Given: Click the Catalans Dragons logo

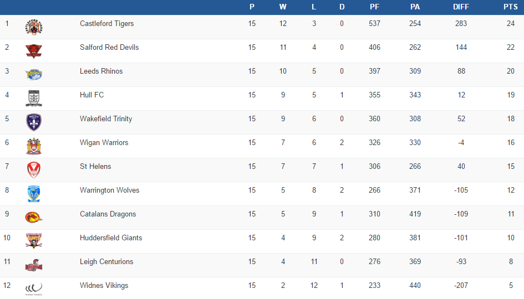Looking at the screenshot, I should pyautogui.click(x=34, y=218).
